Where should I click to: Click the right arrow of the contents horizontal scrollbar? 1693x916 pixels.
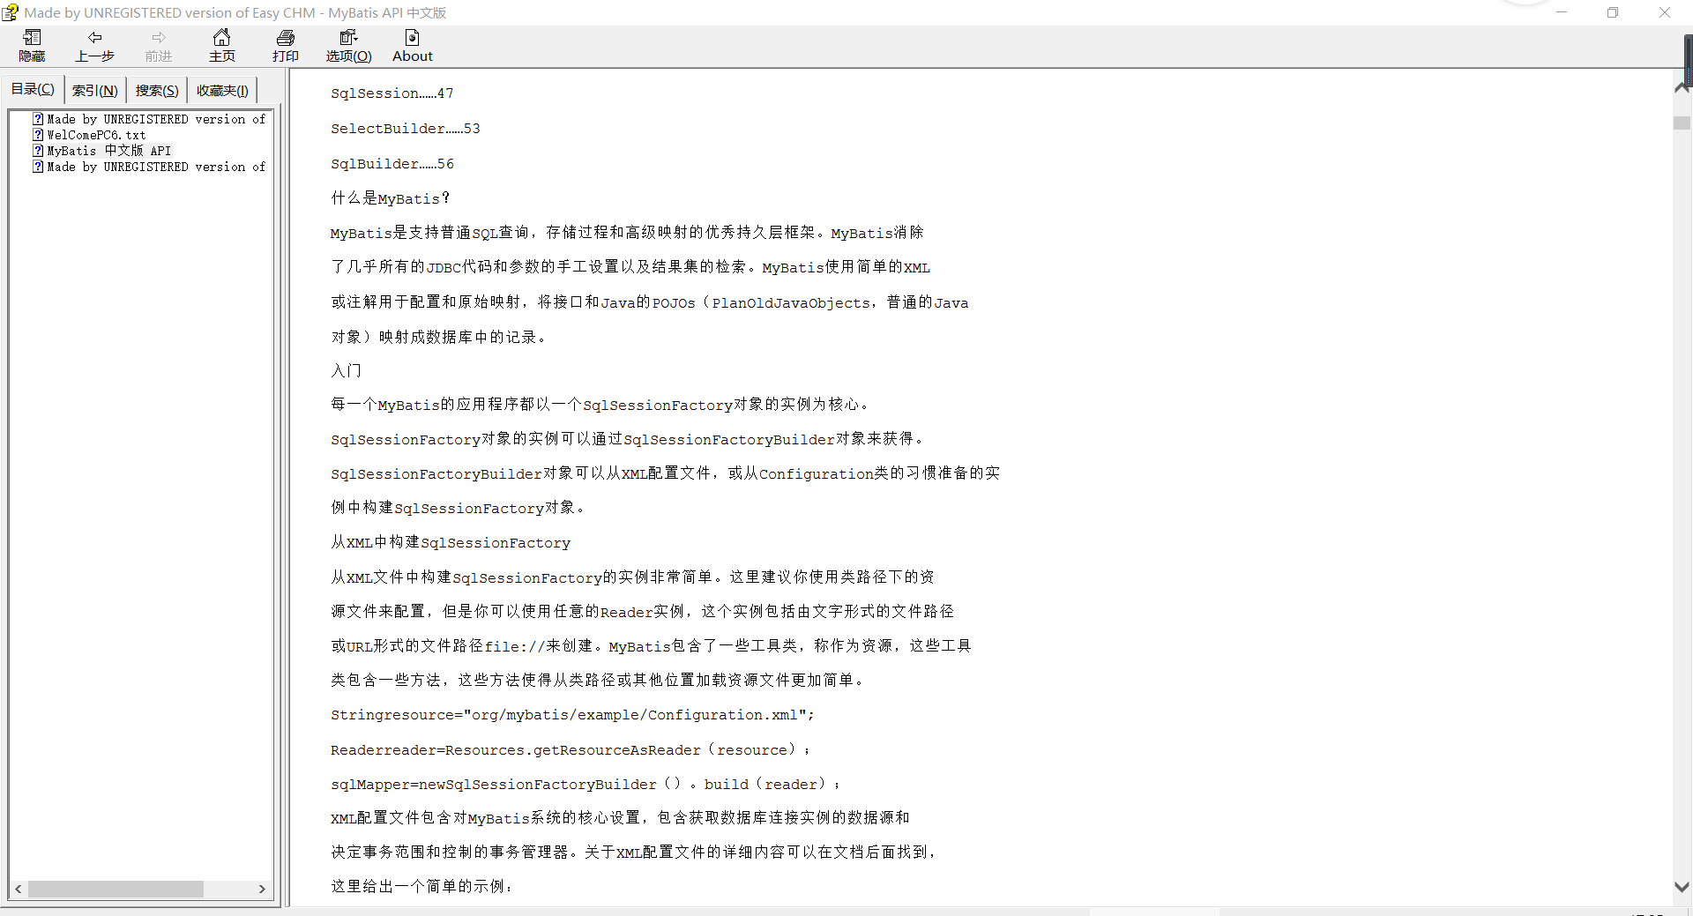(262, 889)
